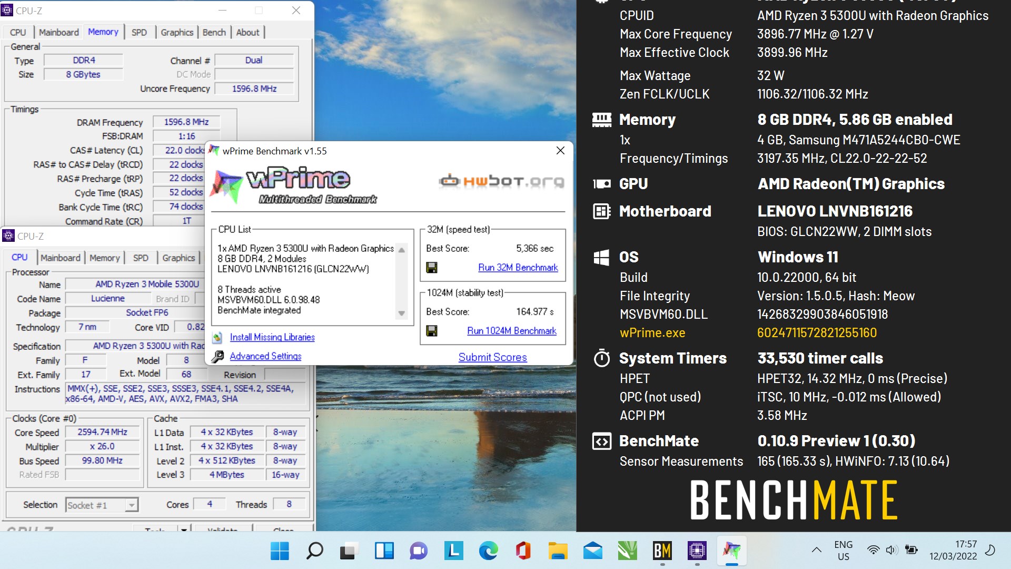The height and width of the screenshot is (569, 1011).
Task: Click the Code Name value Lucienne
Action: coord(108,298)
